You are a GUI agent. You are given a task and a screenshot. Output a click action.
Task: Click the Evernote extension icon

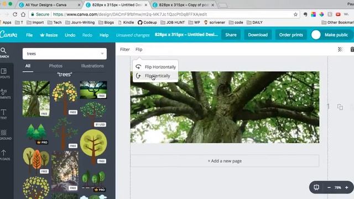click(x=305, y=14)
